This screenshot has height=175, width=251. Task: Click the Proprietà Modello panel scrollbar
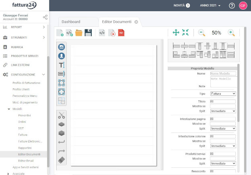(x=239, y=93)
